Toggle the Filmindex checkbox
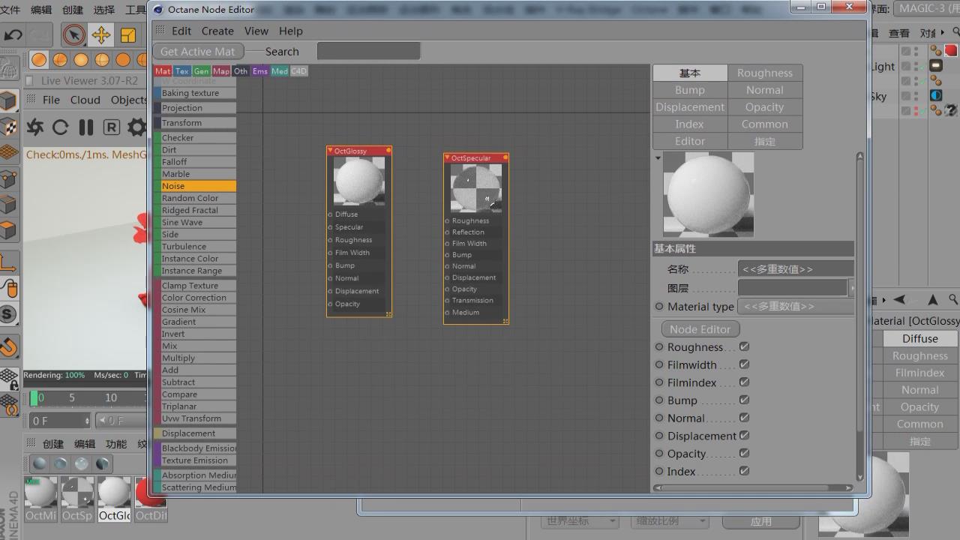The height and width of the screenshot is (540, 960). (x=744, y=382)
